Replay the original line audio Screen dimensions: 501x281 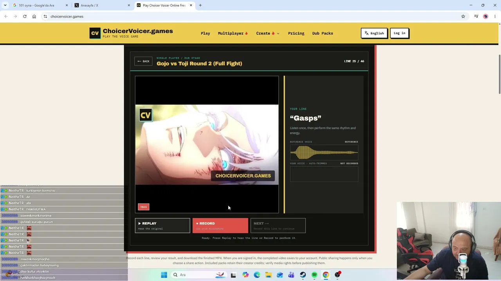click(x=162, y=226)
